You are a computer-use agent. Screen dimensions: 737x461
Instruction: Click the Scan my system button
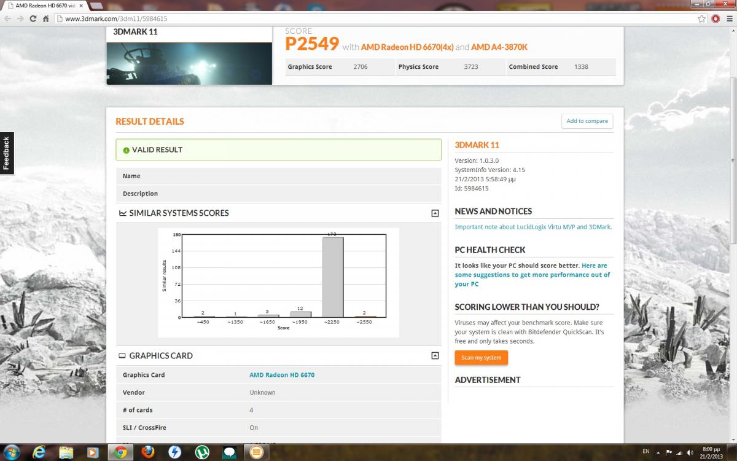pos(481,358)
